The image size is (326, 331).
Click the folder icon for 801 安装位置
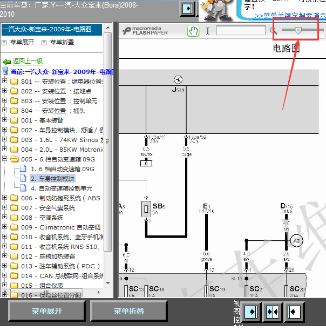[x=14, y=81]
